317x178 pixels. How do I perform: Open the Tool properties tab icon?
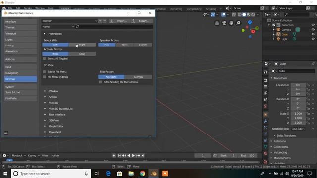point(265,72)
